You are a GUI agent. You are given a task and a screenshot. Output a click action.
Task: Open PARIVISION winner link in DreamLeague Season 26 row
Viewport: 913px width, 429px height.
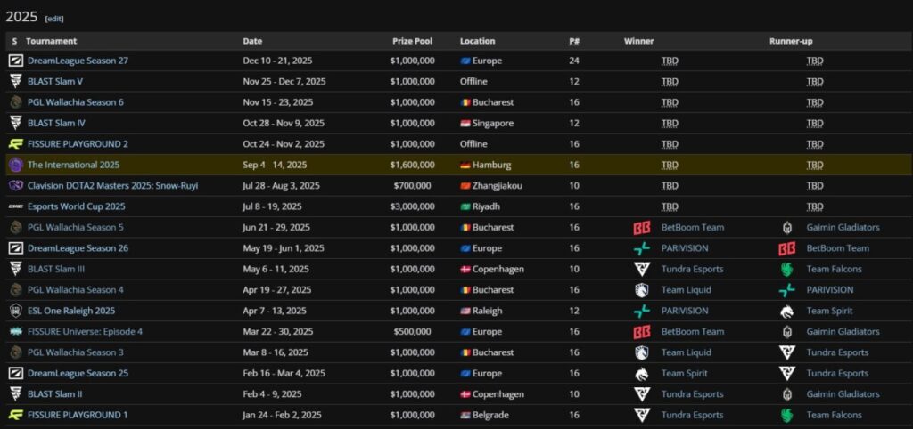[x=685, y=248]
